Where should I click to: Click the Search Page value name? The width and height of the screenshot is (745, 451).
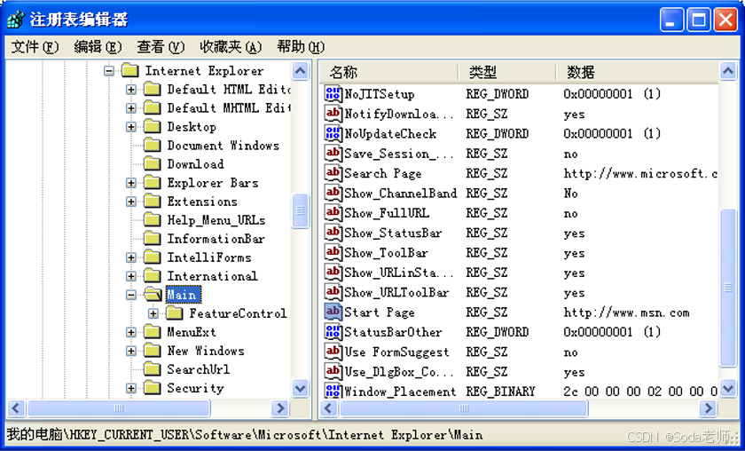click(382, 173)
